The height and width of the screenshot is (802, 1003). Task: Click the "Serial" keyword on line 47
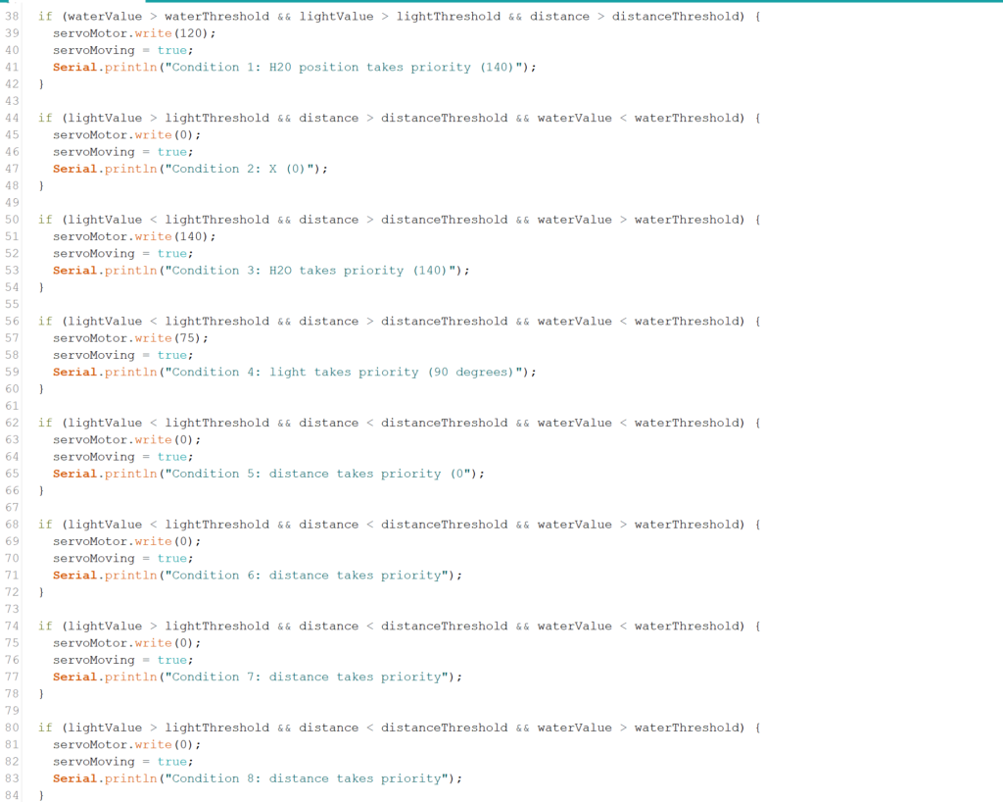74,169
